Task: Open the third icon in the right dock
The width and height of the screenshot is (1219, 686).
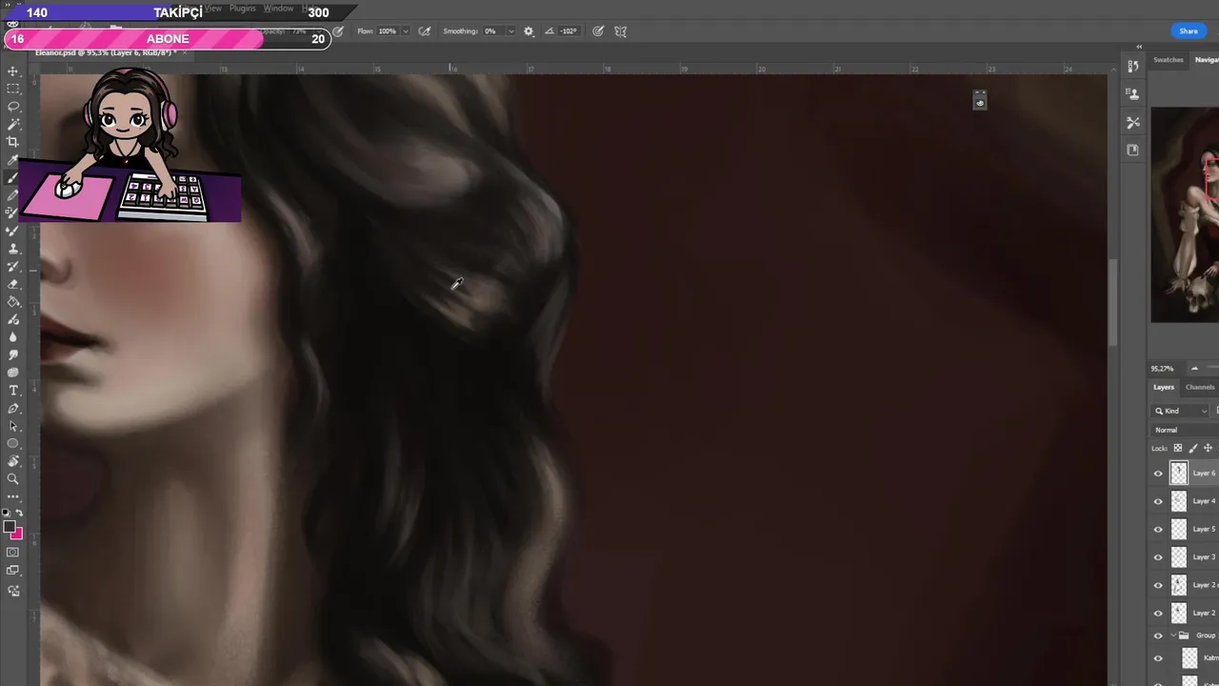Action: (1132, 123)
